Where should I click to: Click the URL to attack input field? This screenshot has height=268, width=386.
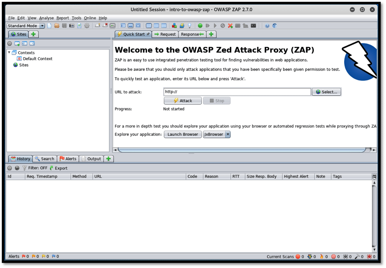(237, 92)
